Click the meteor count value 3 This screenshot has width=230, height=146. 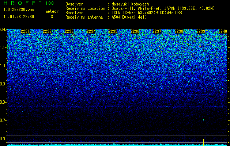pyautogui.click(x=52, y=17)
